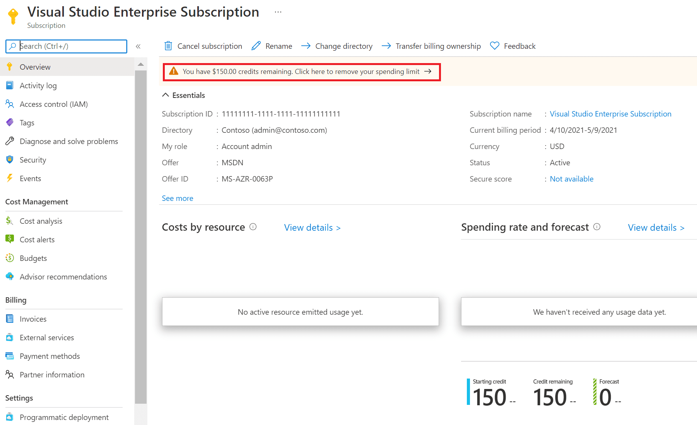The height and width of the screenshot is (425, 697).
Task: Switch to the Overview section
Action: coord(35,67)
